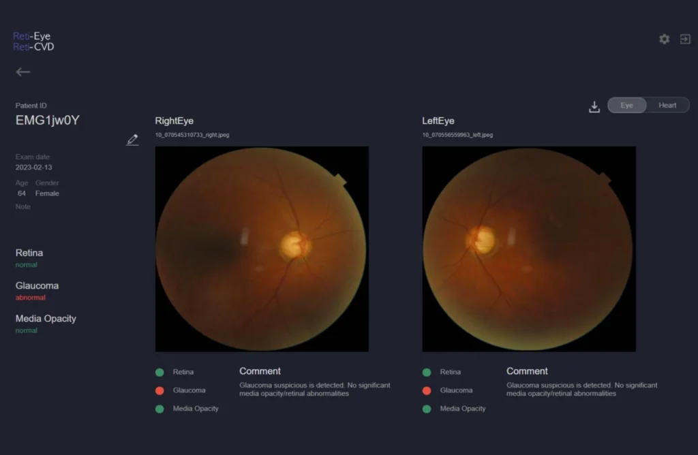Click the LeftEye image filename
698x455 pixels.
(x=457, y=135)
